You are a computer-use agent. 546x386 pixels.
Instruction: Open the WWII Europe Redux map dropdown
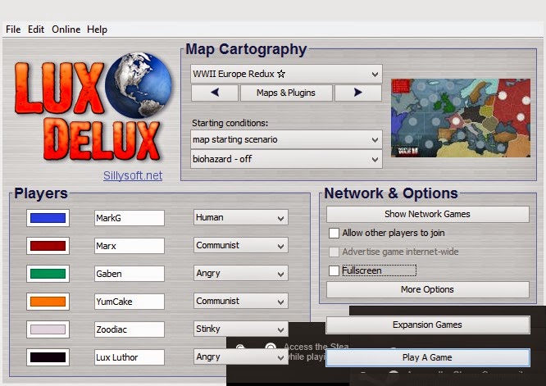tap(286, 74)
